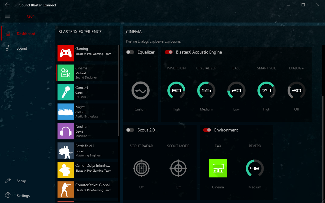
Task: Open the Dashboard section
Action: pos(26,33)
